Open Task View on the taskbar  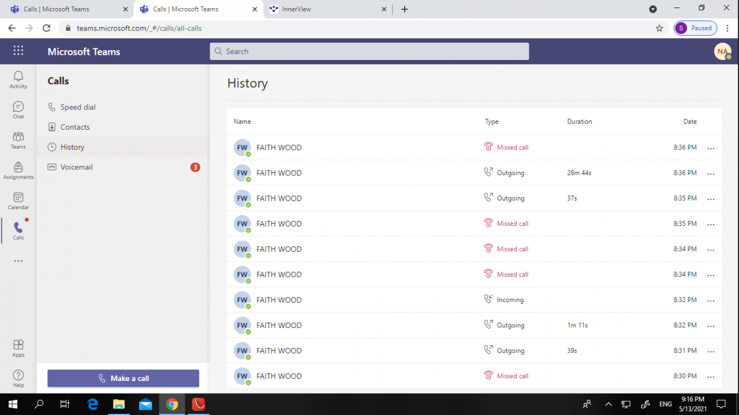pos(65,404)
